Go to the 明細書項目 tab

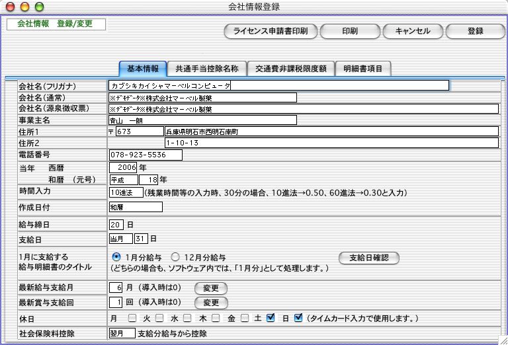point(362,68)
